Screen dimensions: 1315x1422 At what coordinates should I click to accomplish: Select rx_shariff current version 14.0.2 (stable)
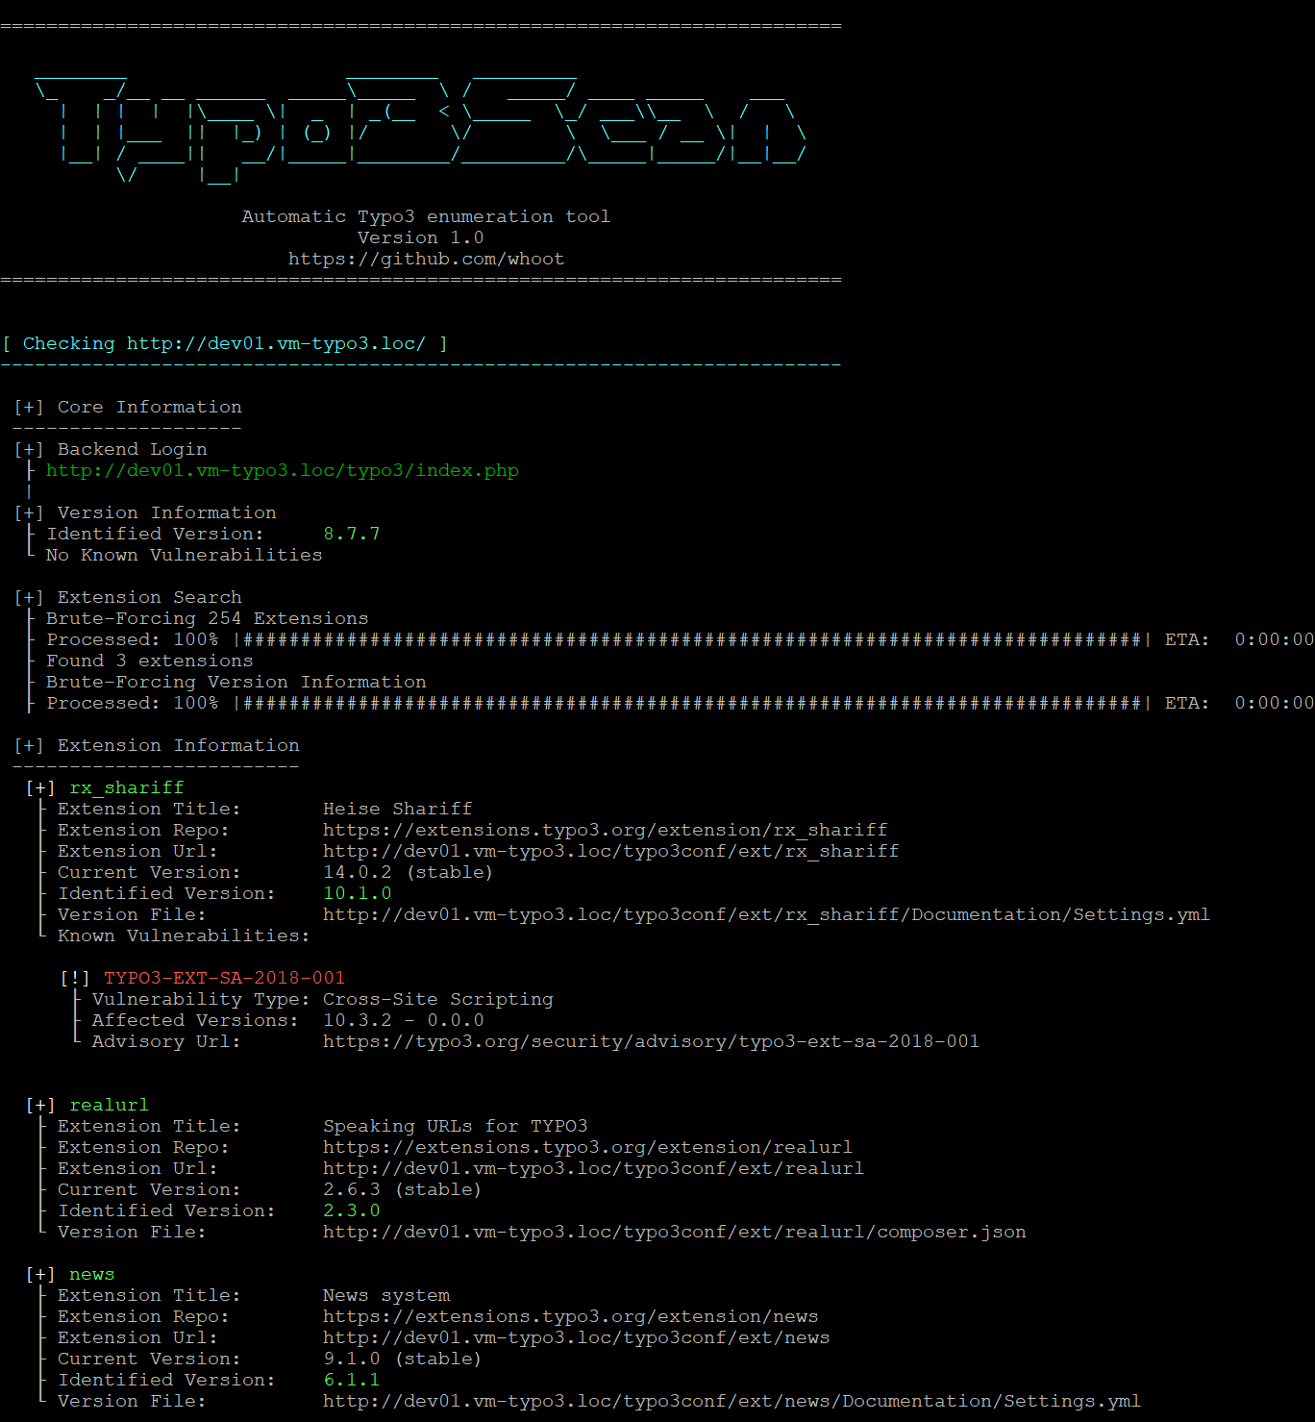(408, 872)
